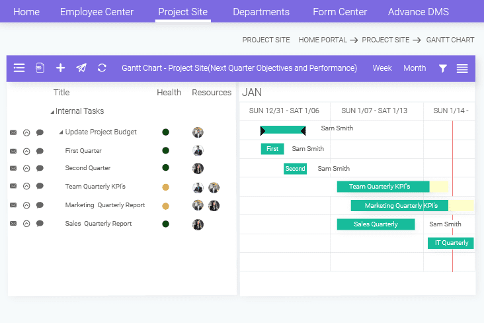Image resolution: width=484 pixels, height=323 pixels.
Task: Click mail icon for Marketing Quarterly Report row
Action: 13,205
